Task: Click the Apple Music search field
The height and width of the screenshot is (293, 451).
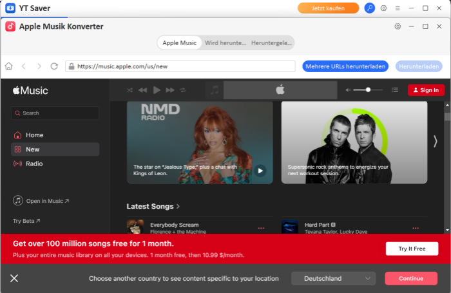Action: point(55,113)
